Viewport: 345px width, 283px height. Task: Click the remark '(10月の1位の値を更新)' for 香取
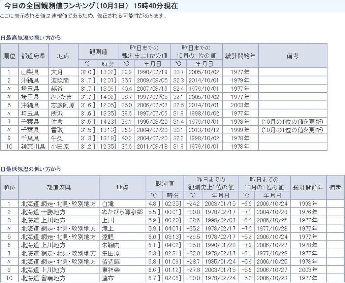(292, 130)
